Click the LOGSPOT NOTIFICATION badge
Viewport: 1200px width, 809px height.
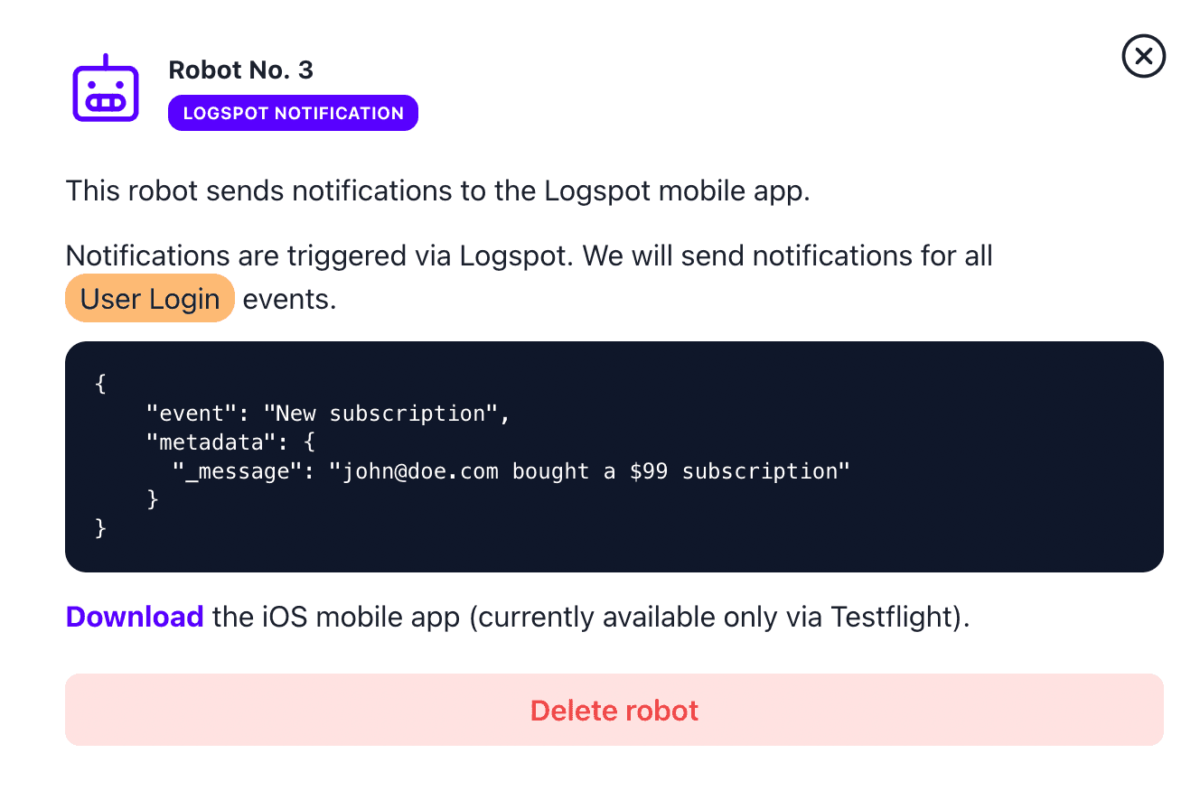[x=293, y=113]
